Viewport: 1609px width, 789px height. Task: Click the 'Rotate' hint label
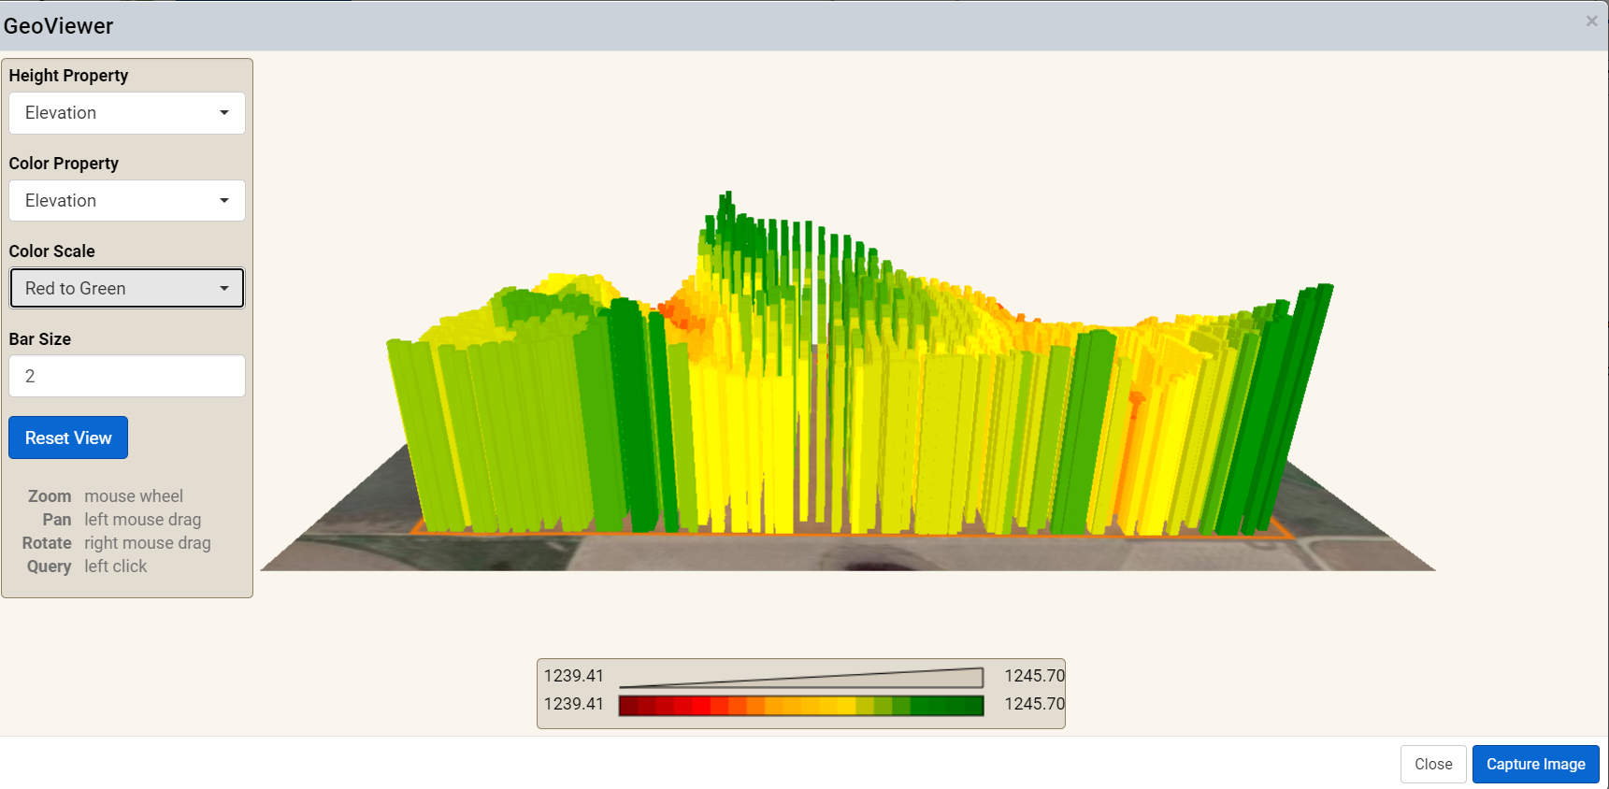click(47, 543)
